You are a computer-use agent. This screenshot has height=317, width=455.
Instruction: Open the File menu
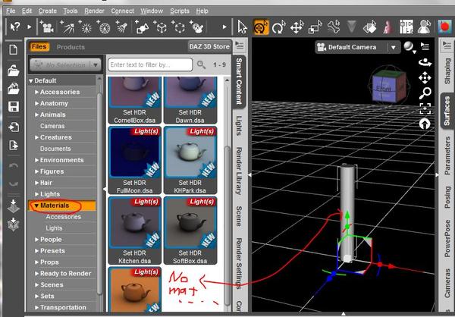pyautogui.click(x=11, y=11)
